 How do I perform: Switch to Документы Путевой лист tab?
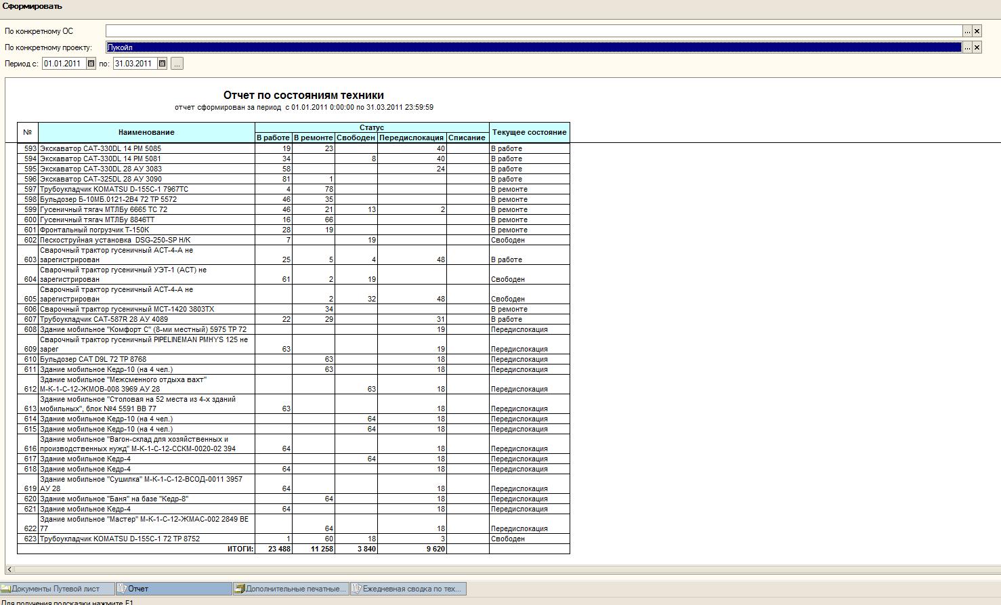57,589
